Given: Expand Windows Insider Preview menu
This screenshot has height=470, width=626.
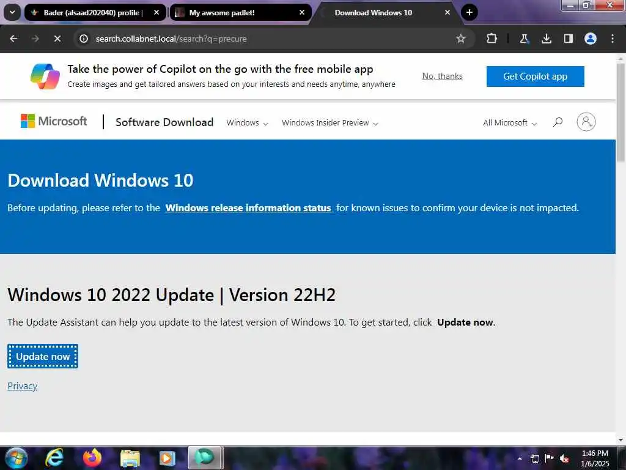Looking at the screenshot, I should 330,122.
